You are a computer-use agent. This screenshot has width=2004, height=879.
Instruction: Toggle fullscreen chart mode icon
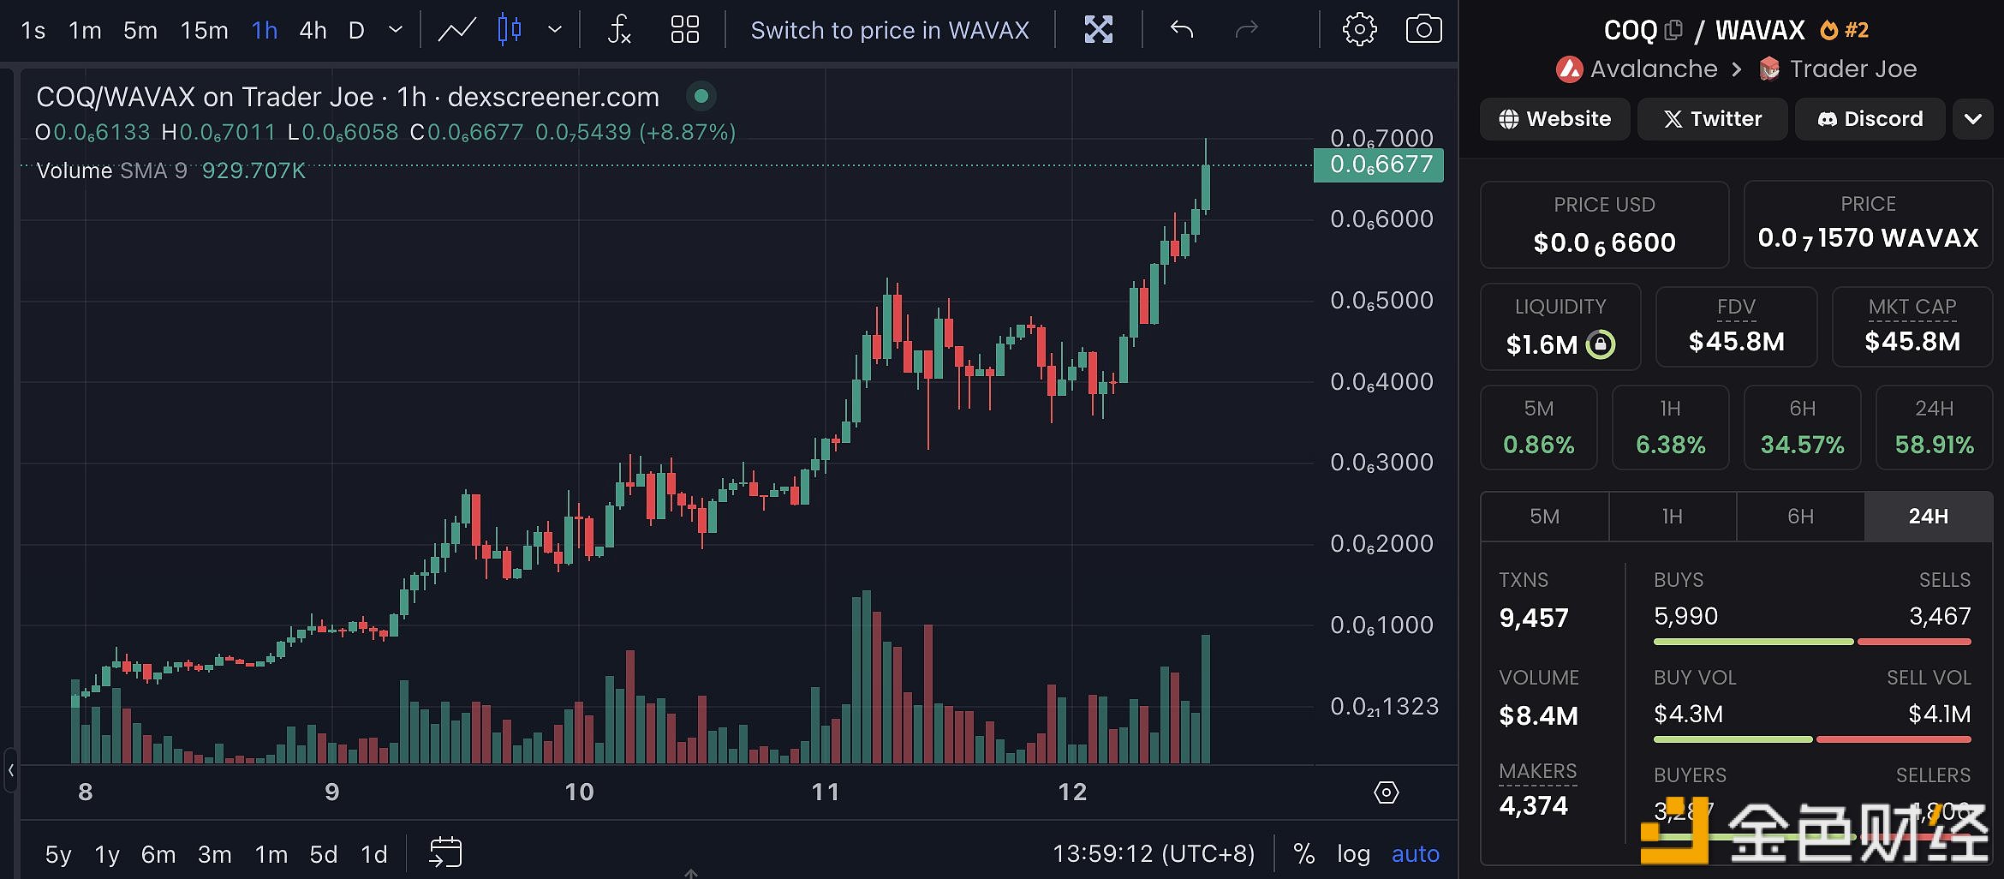[1099, 30]
